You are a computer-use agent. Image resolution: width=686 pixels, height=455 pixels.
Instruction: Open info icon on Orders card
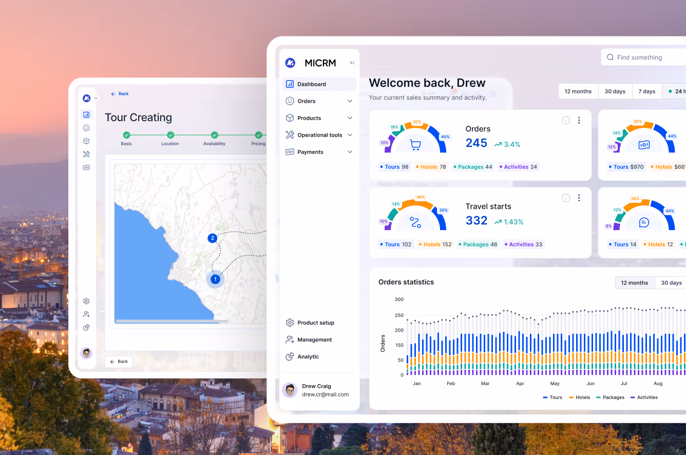(x=566, y=120)
